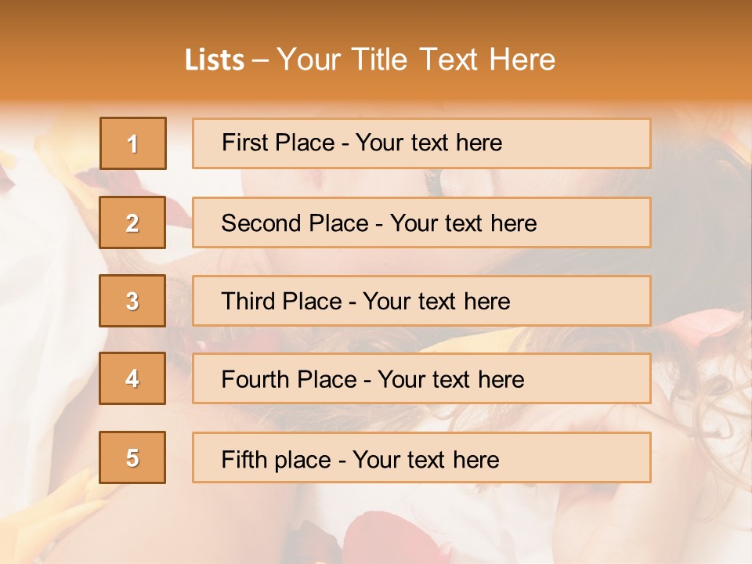Screen dimensions: 752x564
Task: Click the words 'Second Place'
Action: 295,223
